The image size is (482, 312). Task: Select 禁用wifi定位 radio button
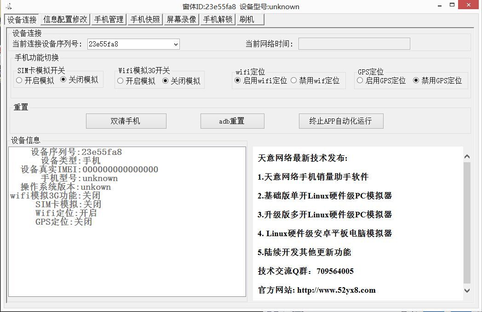(x=294, y=80)
